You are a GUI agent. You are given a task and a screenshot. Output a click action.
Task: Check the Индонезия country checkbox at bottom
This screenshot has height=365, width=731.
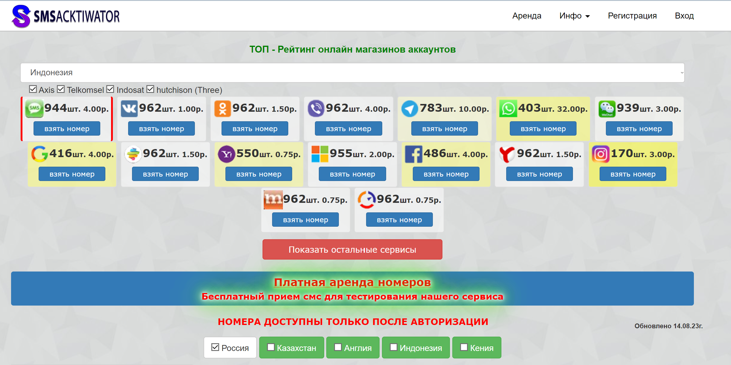point(393,347)
